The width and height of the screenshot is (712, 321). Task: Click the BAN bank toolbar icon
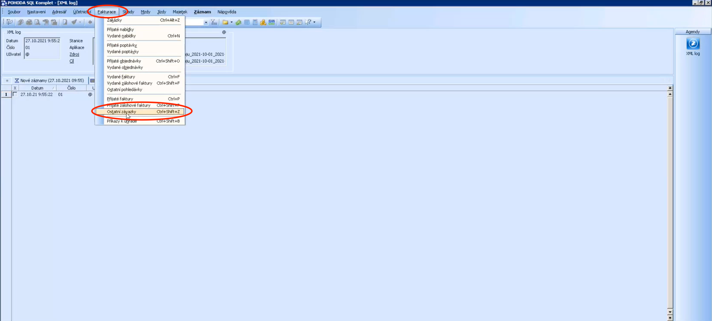coord(272,22)
